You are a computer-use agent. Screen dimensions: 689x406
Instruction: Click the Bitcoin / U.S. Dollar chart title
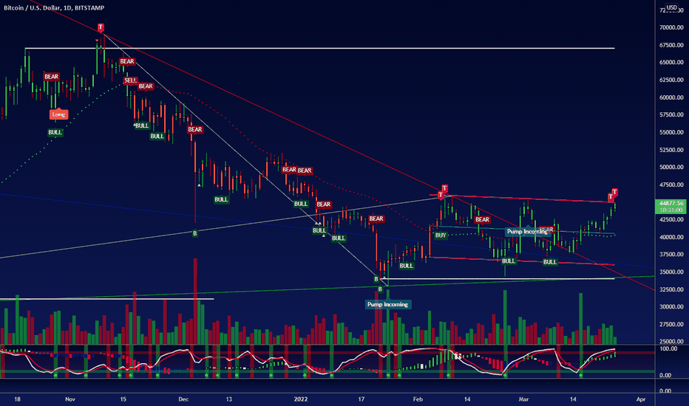point(54,7)
